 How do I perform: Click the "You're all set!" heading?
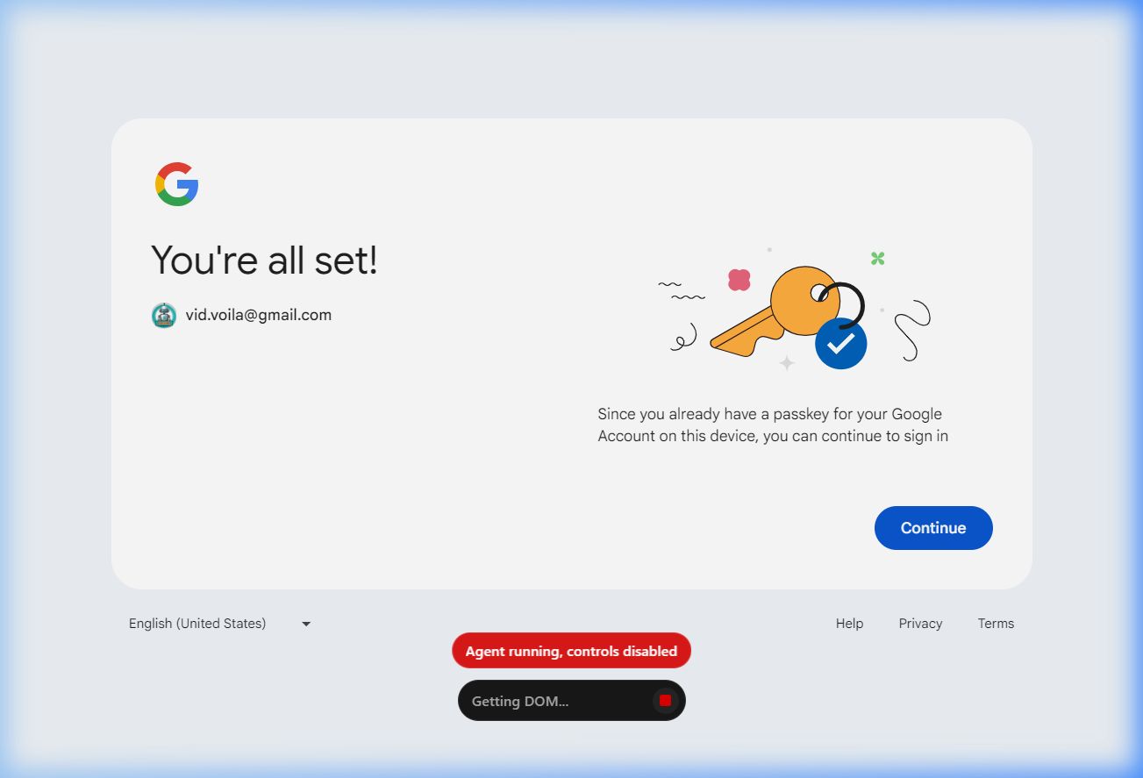pos(264,260)
